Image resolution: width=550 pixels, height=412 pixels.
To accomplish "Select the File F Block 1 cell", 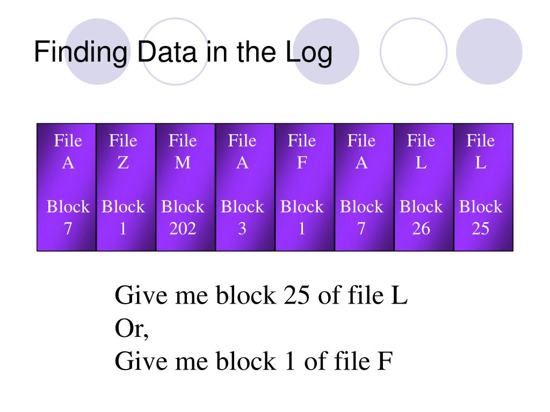I will [305, 187].
